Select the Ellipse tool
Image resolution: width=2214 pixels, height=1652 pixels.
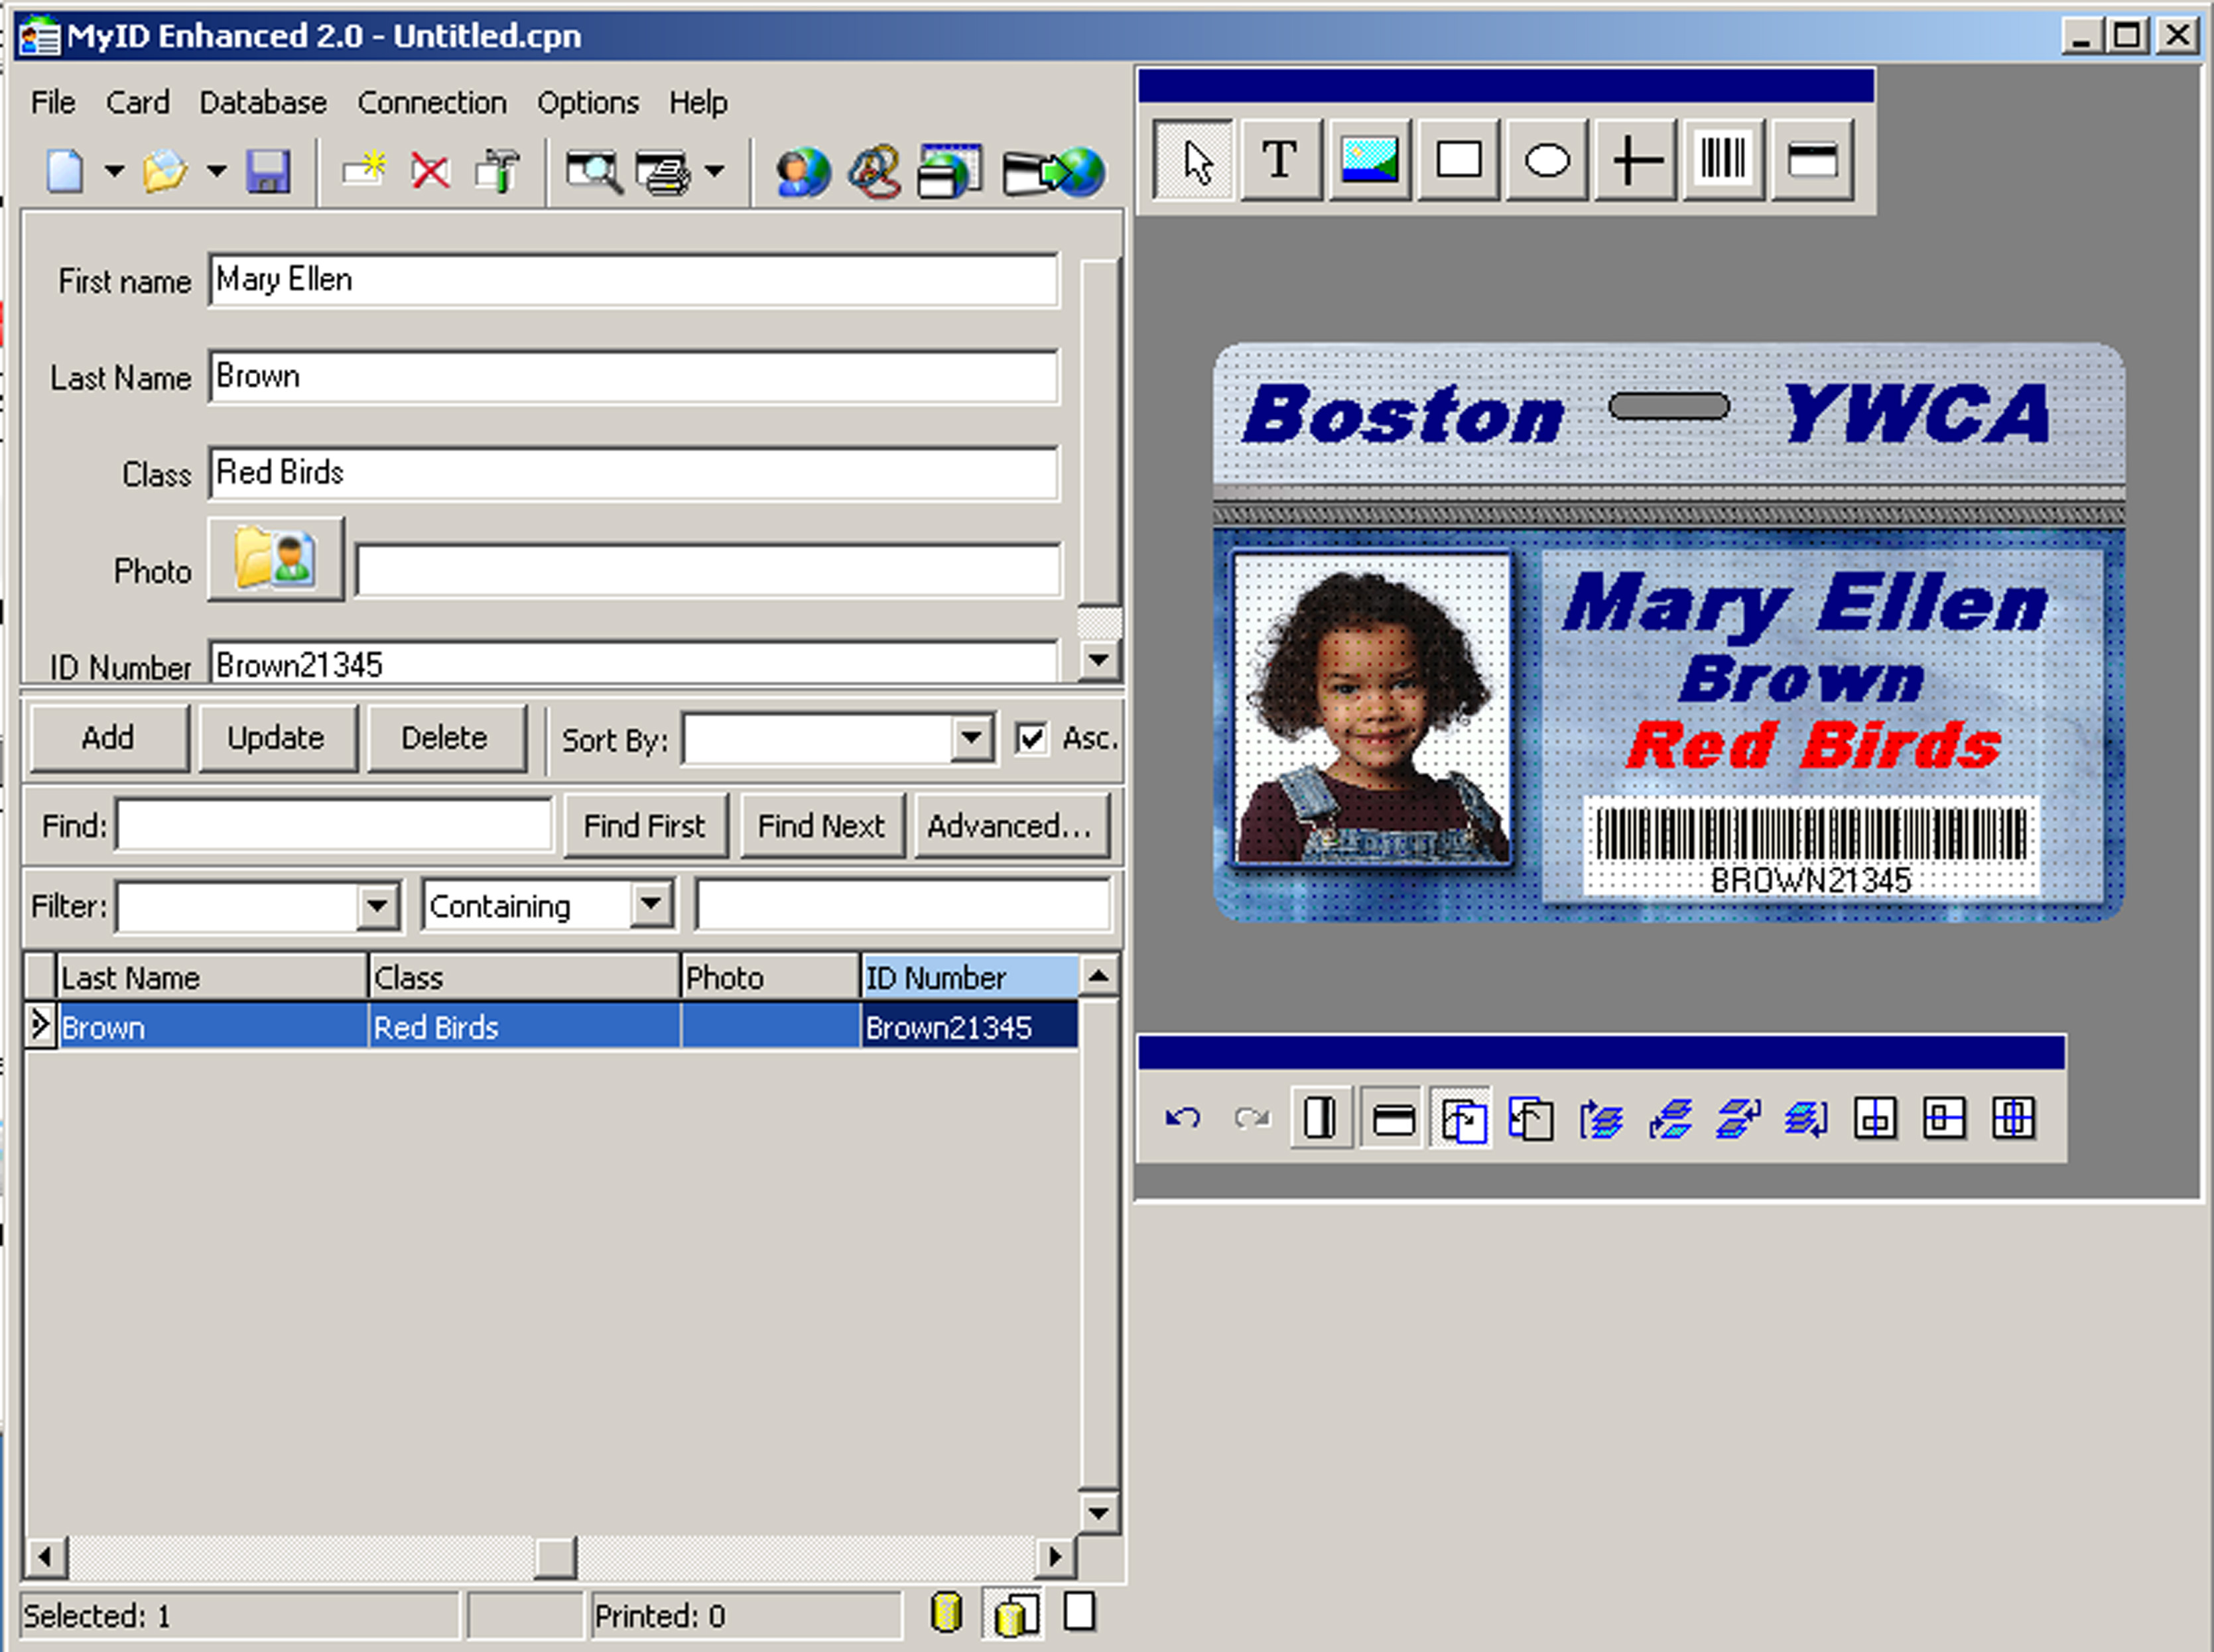coord(1547,160)
